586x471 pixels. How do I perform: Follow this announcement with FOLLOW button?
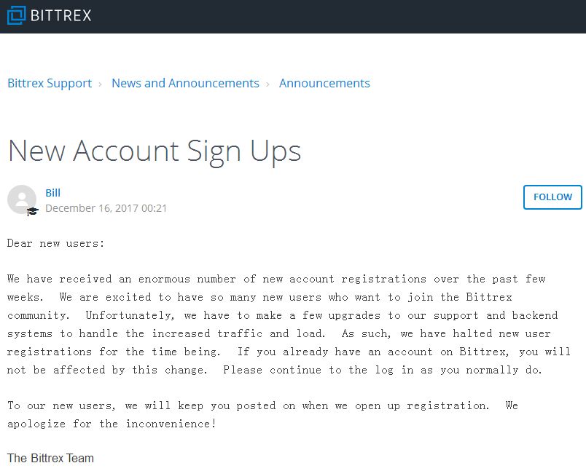[x=552, y=197]
